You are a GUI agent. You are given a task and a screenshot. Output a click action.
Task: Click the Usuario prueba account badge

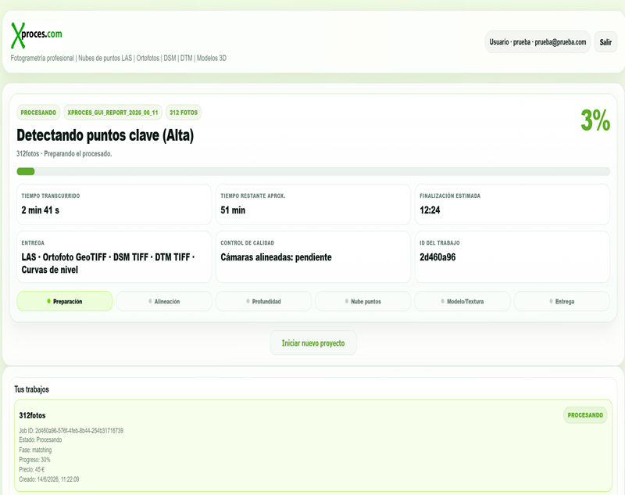[x=537, y=42]
